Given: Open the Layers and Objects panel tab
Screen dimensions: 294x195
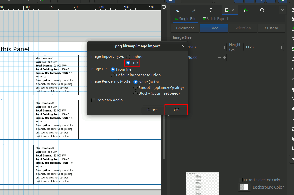Looking at the screenshot, I should (x=177, y=10).
